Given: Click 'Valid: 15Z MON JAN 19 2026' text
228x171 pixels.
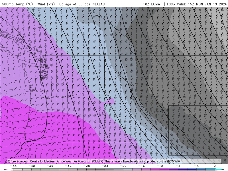Looking at the screenshot, I should [x=202, y=4].
